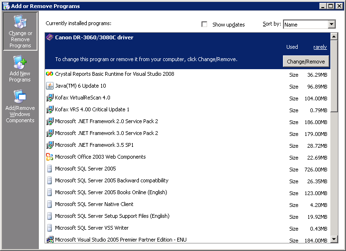Click the 123.00MB size value

point(316,193)
